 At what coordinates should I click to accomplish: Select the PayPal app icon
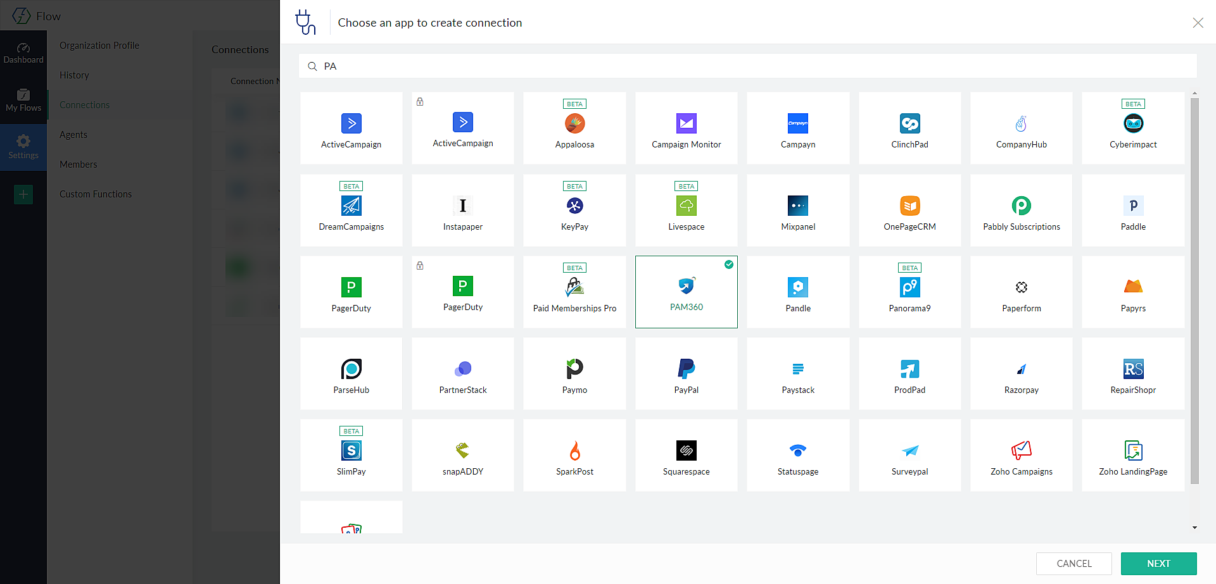(x=686, y=373)
